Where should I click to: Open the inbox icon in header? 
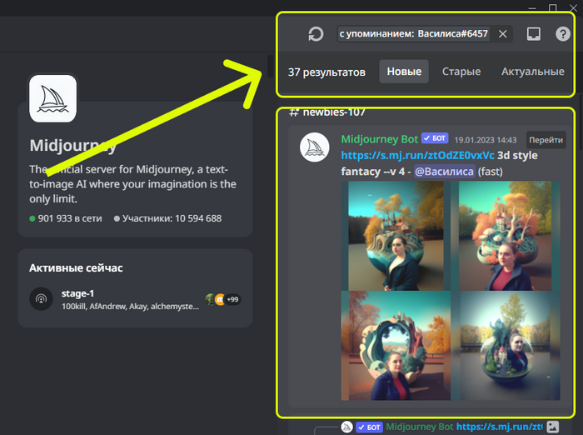(534, 34)
